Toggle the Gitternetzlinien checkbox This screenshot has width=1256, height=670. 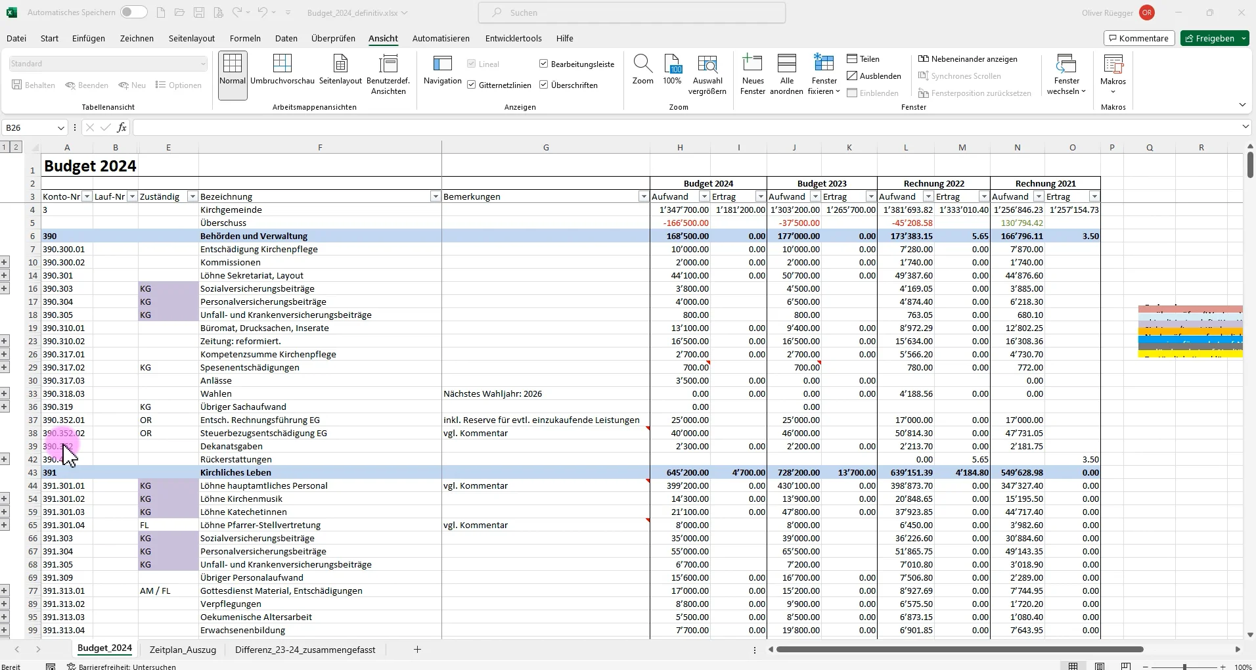coord(472,85)
